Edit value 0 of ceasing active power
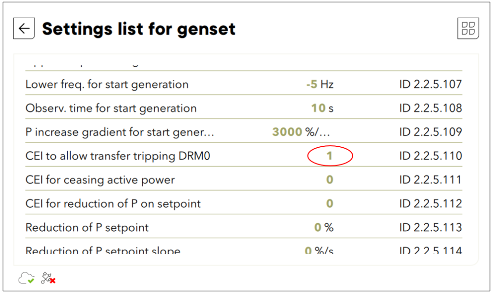The width and height of the screenshot is (492, 294). [x=330, y=179]
